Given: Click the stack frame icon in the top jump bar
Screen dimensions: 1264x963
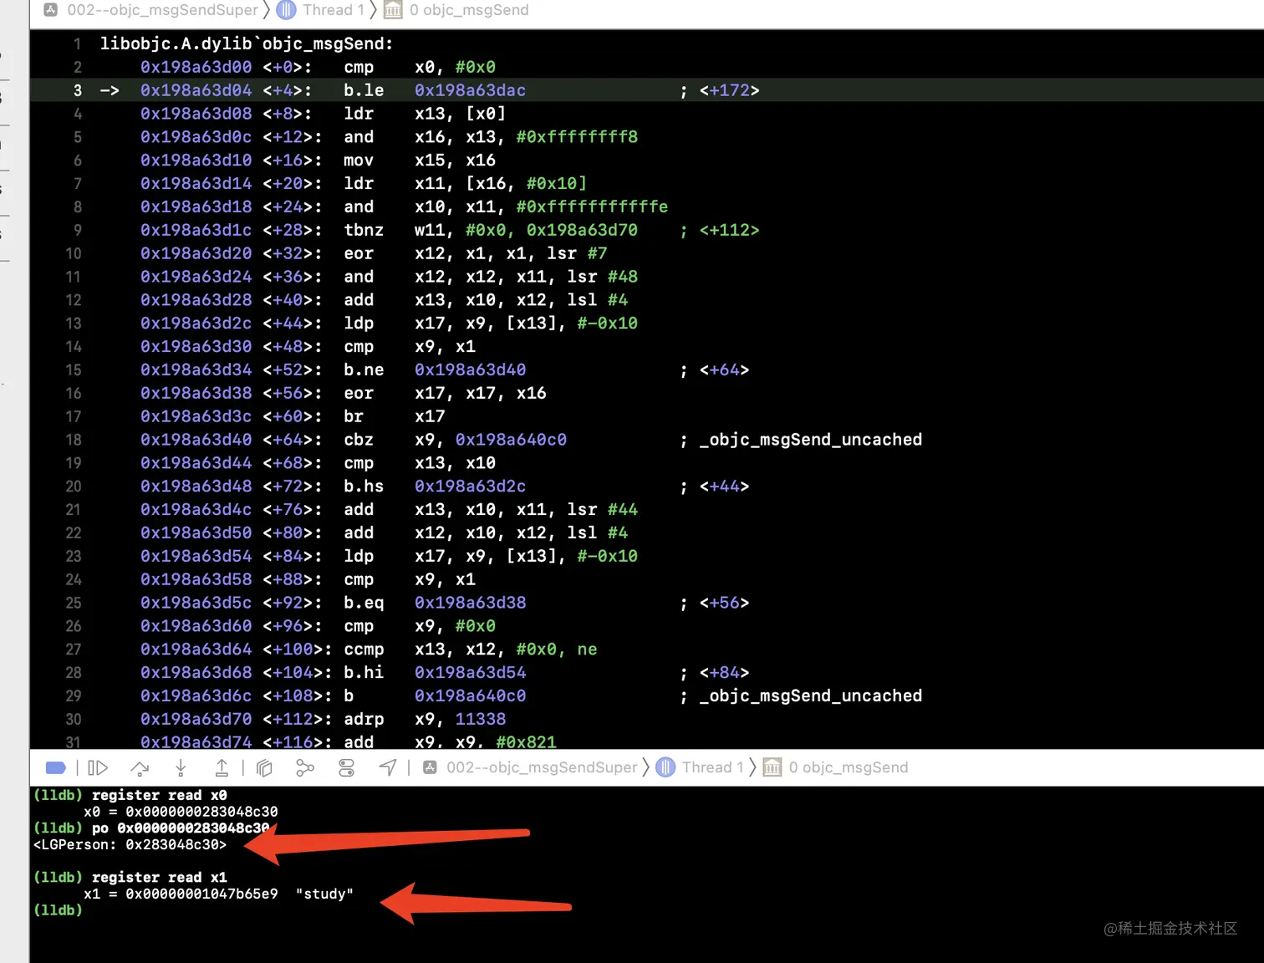Looking at the screenshot, I should click(x=393, y=10).
